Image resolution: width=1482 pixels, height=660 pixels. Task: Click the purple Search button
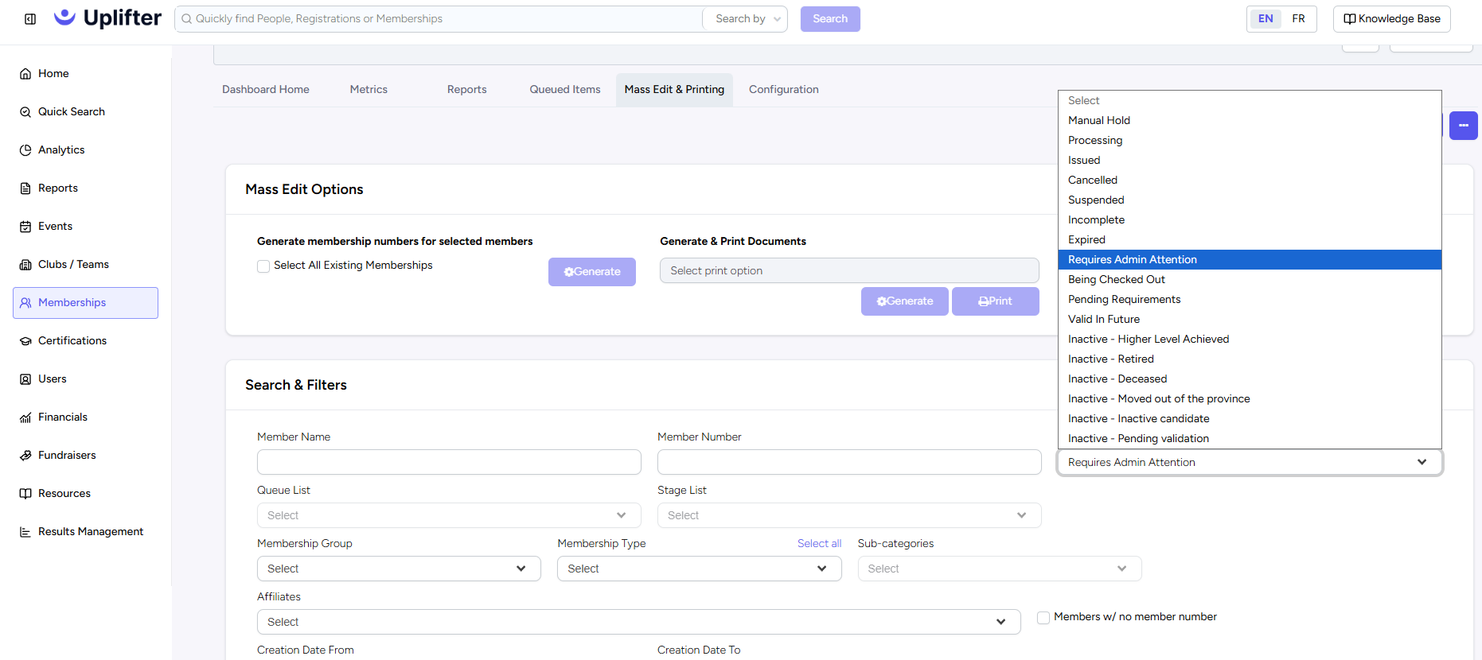830,19
